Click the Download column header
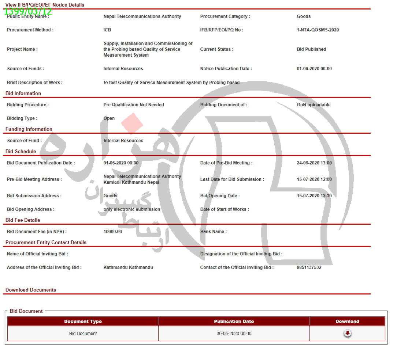This screenshot has height=346, width=393. pyautogui.click(x=347, y=322)
